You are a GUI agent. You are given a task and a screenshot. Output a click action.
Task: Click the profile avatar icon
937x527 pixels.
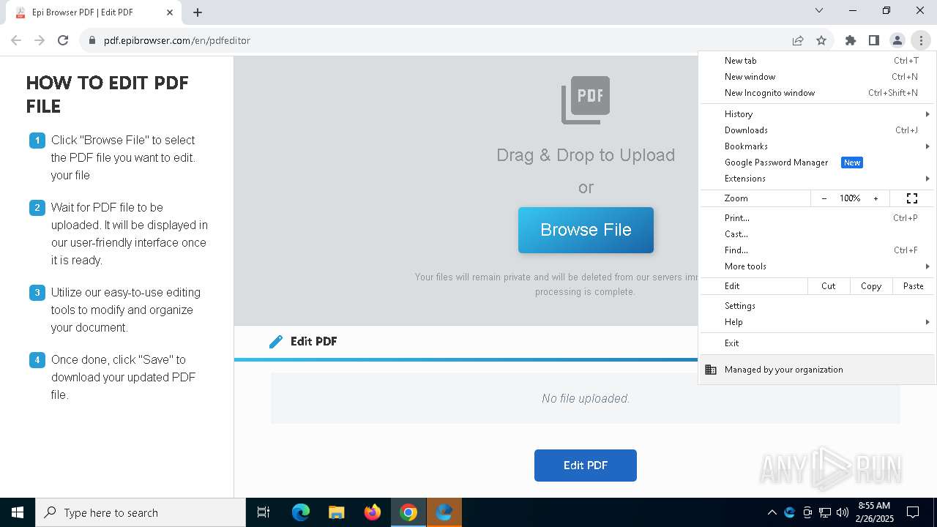pyautogui.click(x=897, y=40)
